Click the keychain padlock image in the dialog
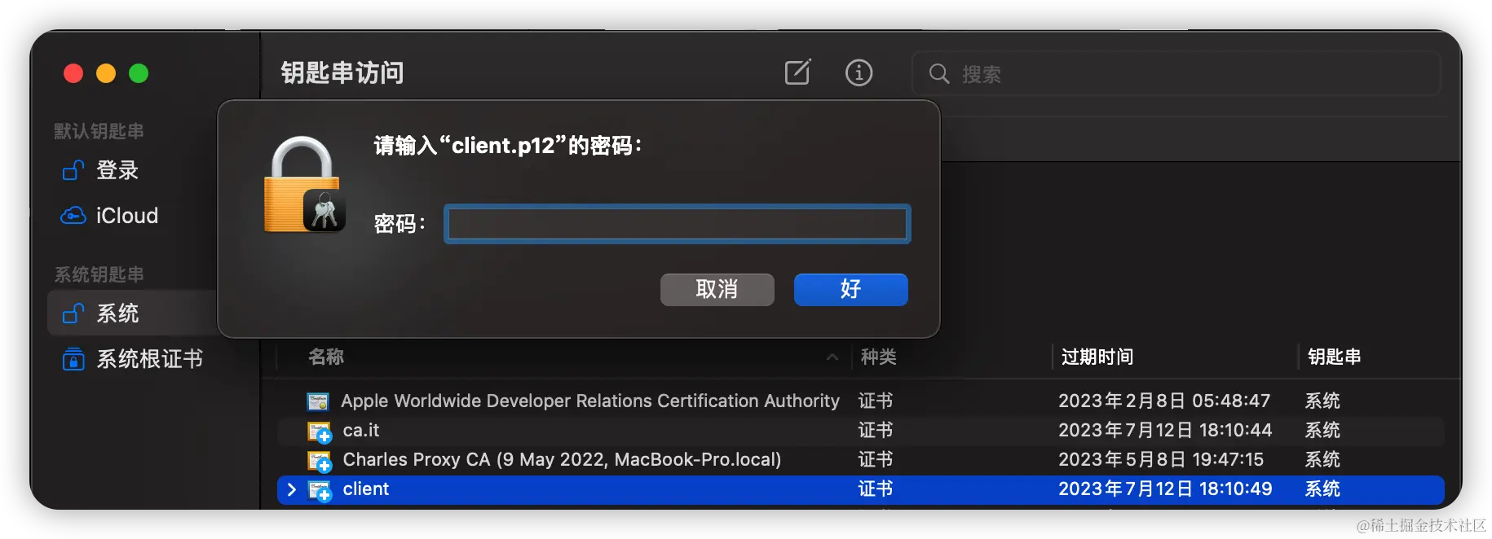The height and width of the screenshot is (539, 1492). click(305, 185)
